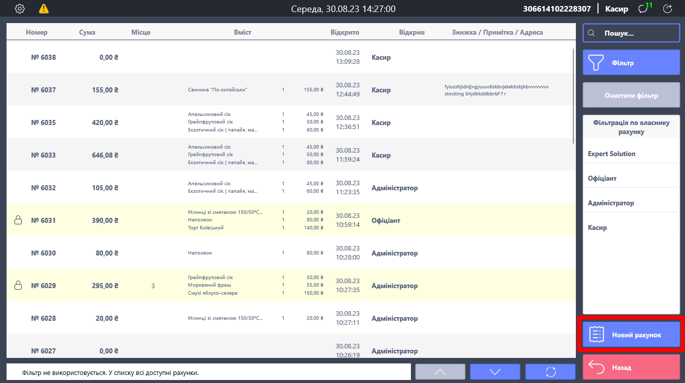Click the yellow warning triangle icon
Image resolution: width=685 pixels, height=383 pixels.
(44, 9)
